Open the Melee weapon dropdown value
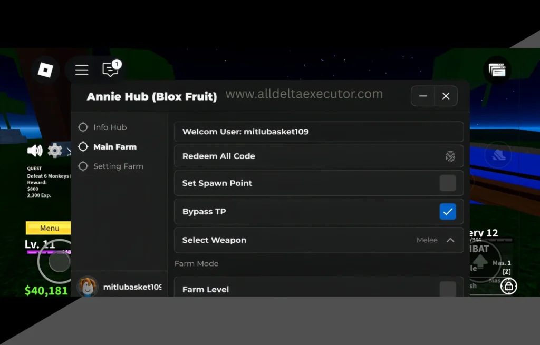The width and height of the screenshot is (540, 345). coord(427,240)
